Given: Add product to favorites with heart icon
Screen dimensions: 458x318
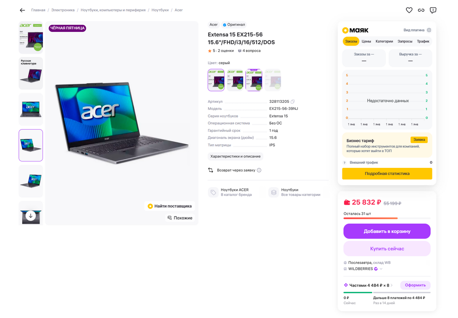Looking at the screenshot, I should click(x=409, y=10).
